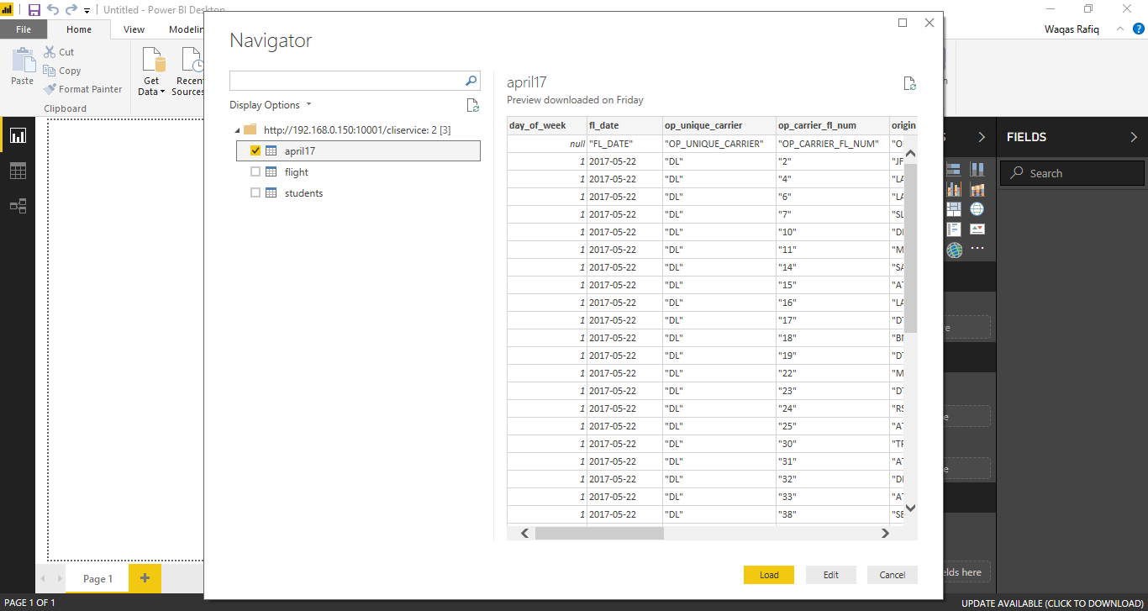
Task: Click preview scroll down arrow
Action: (x=910, y=508)
